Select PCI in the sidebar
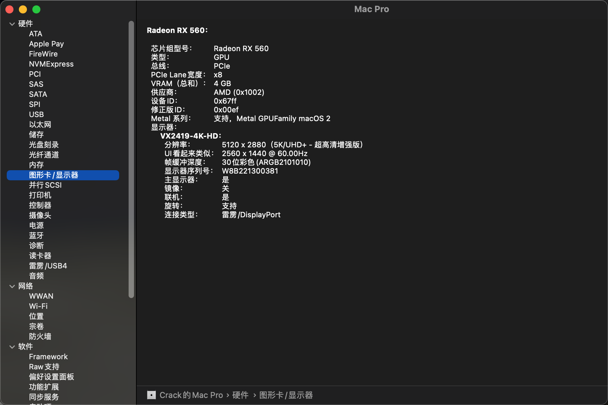The image size is (608, 405). (x=35, y=74)
